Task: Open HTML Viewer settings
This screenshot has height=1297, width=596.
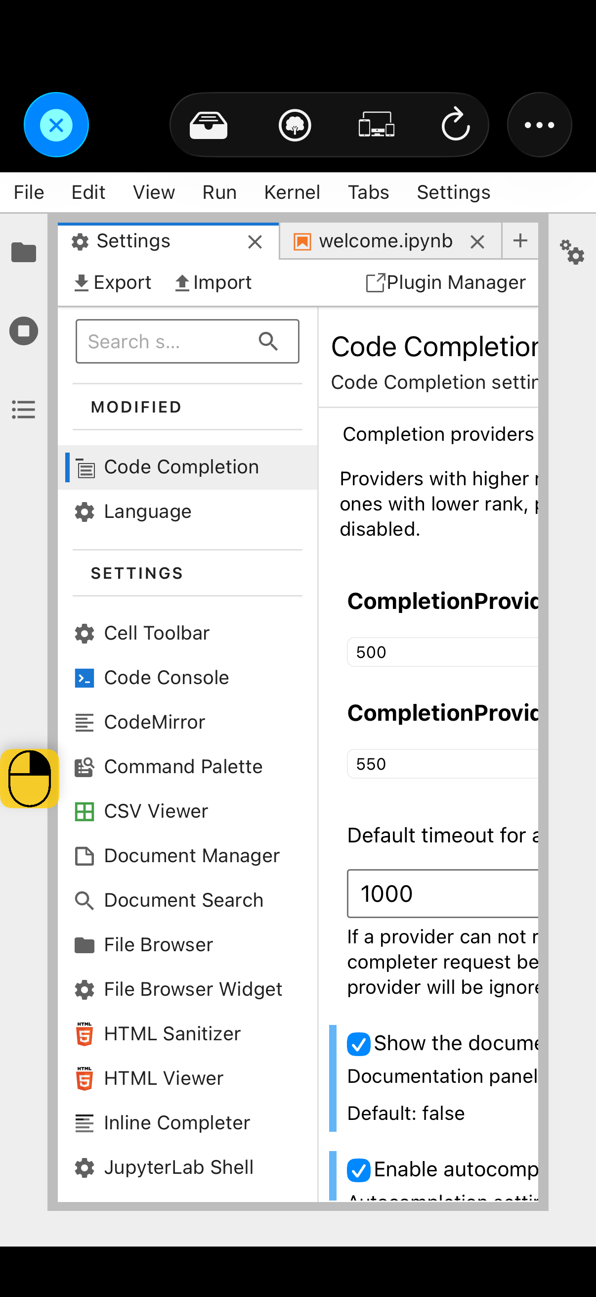Action: (188, 1078)
